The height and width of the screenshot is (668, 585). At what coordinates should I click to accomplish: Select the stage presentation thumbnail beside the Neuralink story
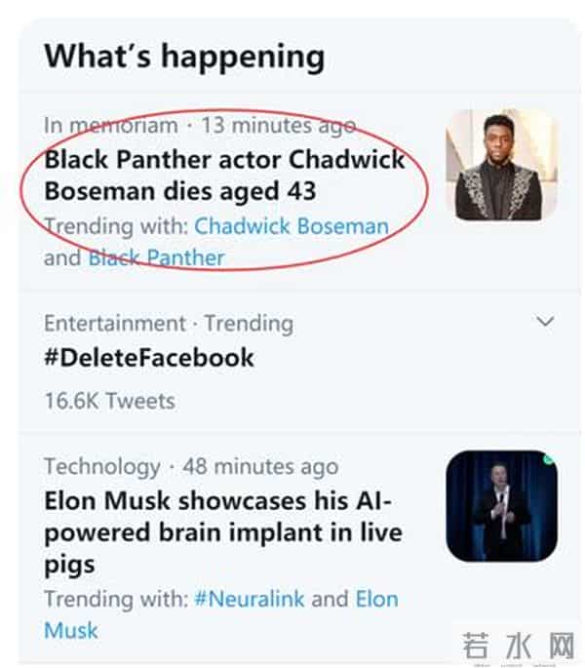[x=501, y=505]
